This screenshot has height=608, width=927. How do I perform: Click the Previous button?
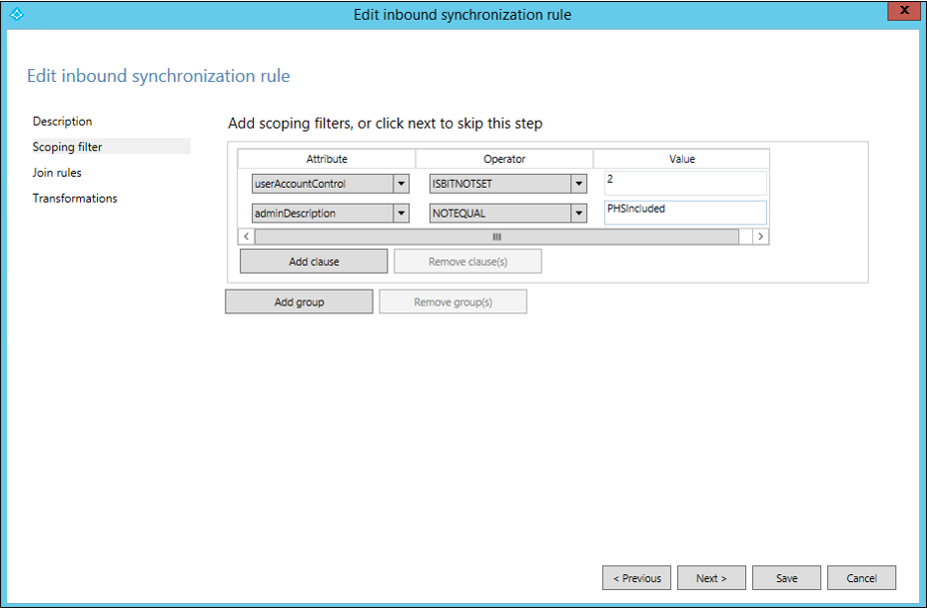pos(636,578)
